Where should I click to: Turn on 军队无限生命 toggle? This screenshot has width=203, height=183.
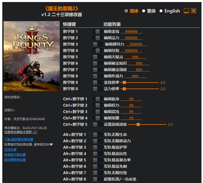pos(98,135)
